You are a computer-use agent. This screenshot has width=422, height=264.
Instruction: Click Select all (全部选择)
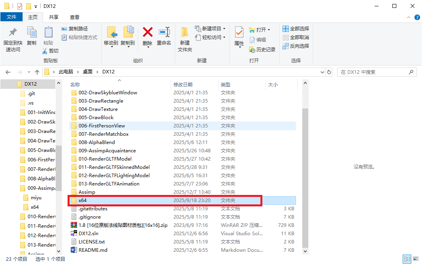(x=296, y=28)
